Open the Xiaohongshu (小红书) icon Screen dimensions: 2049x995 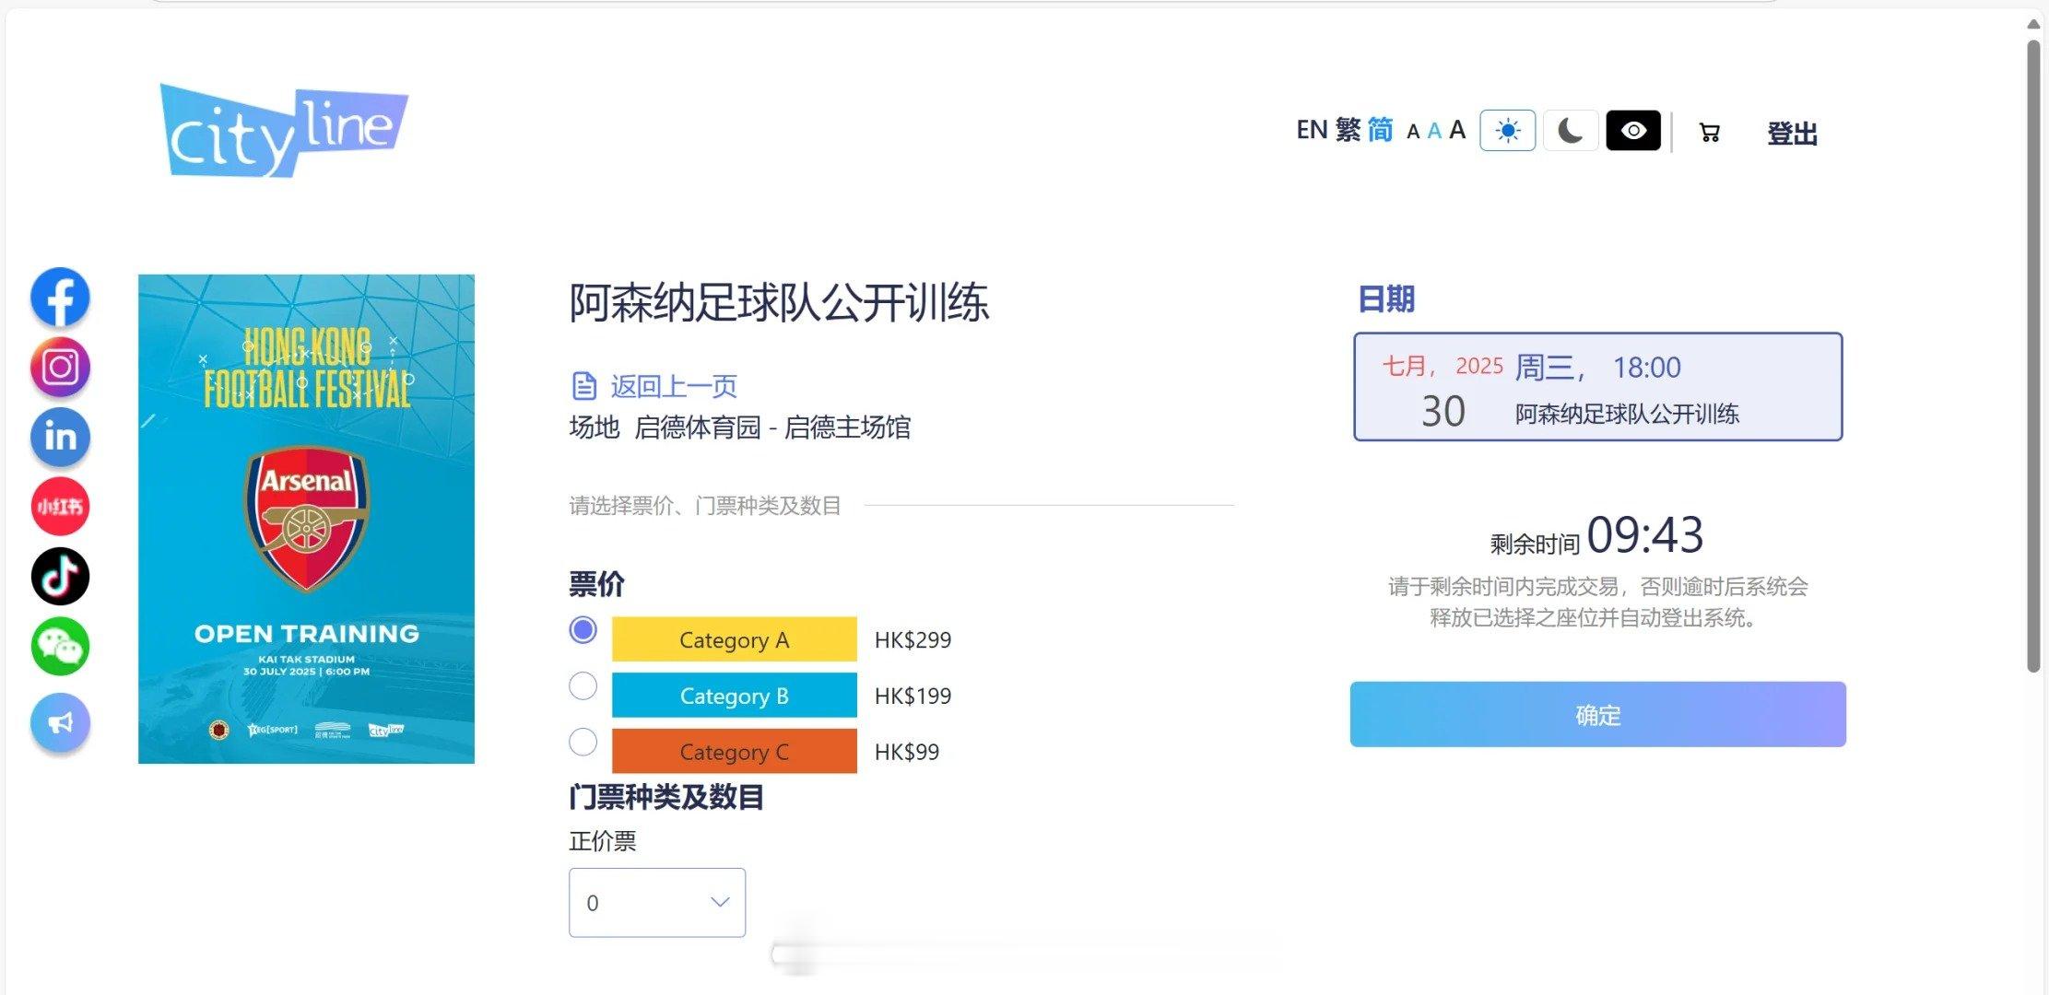(60, 506)
